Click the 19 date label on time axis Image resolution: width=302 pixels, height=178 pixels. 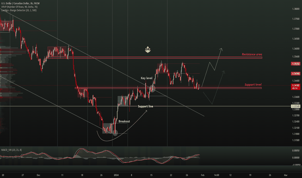pyautogui.click(x=250, y=175)
